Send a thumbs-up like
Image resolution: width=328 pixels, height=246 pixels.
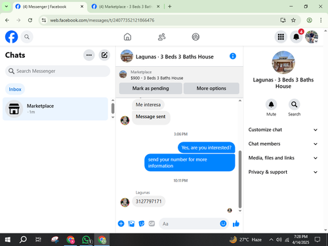(x=236, y=224)
